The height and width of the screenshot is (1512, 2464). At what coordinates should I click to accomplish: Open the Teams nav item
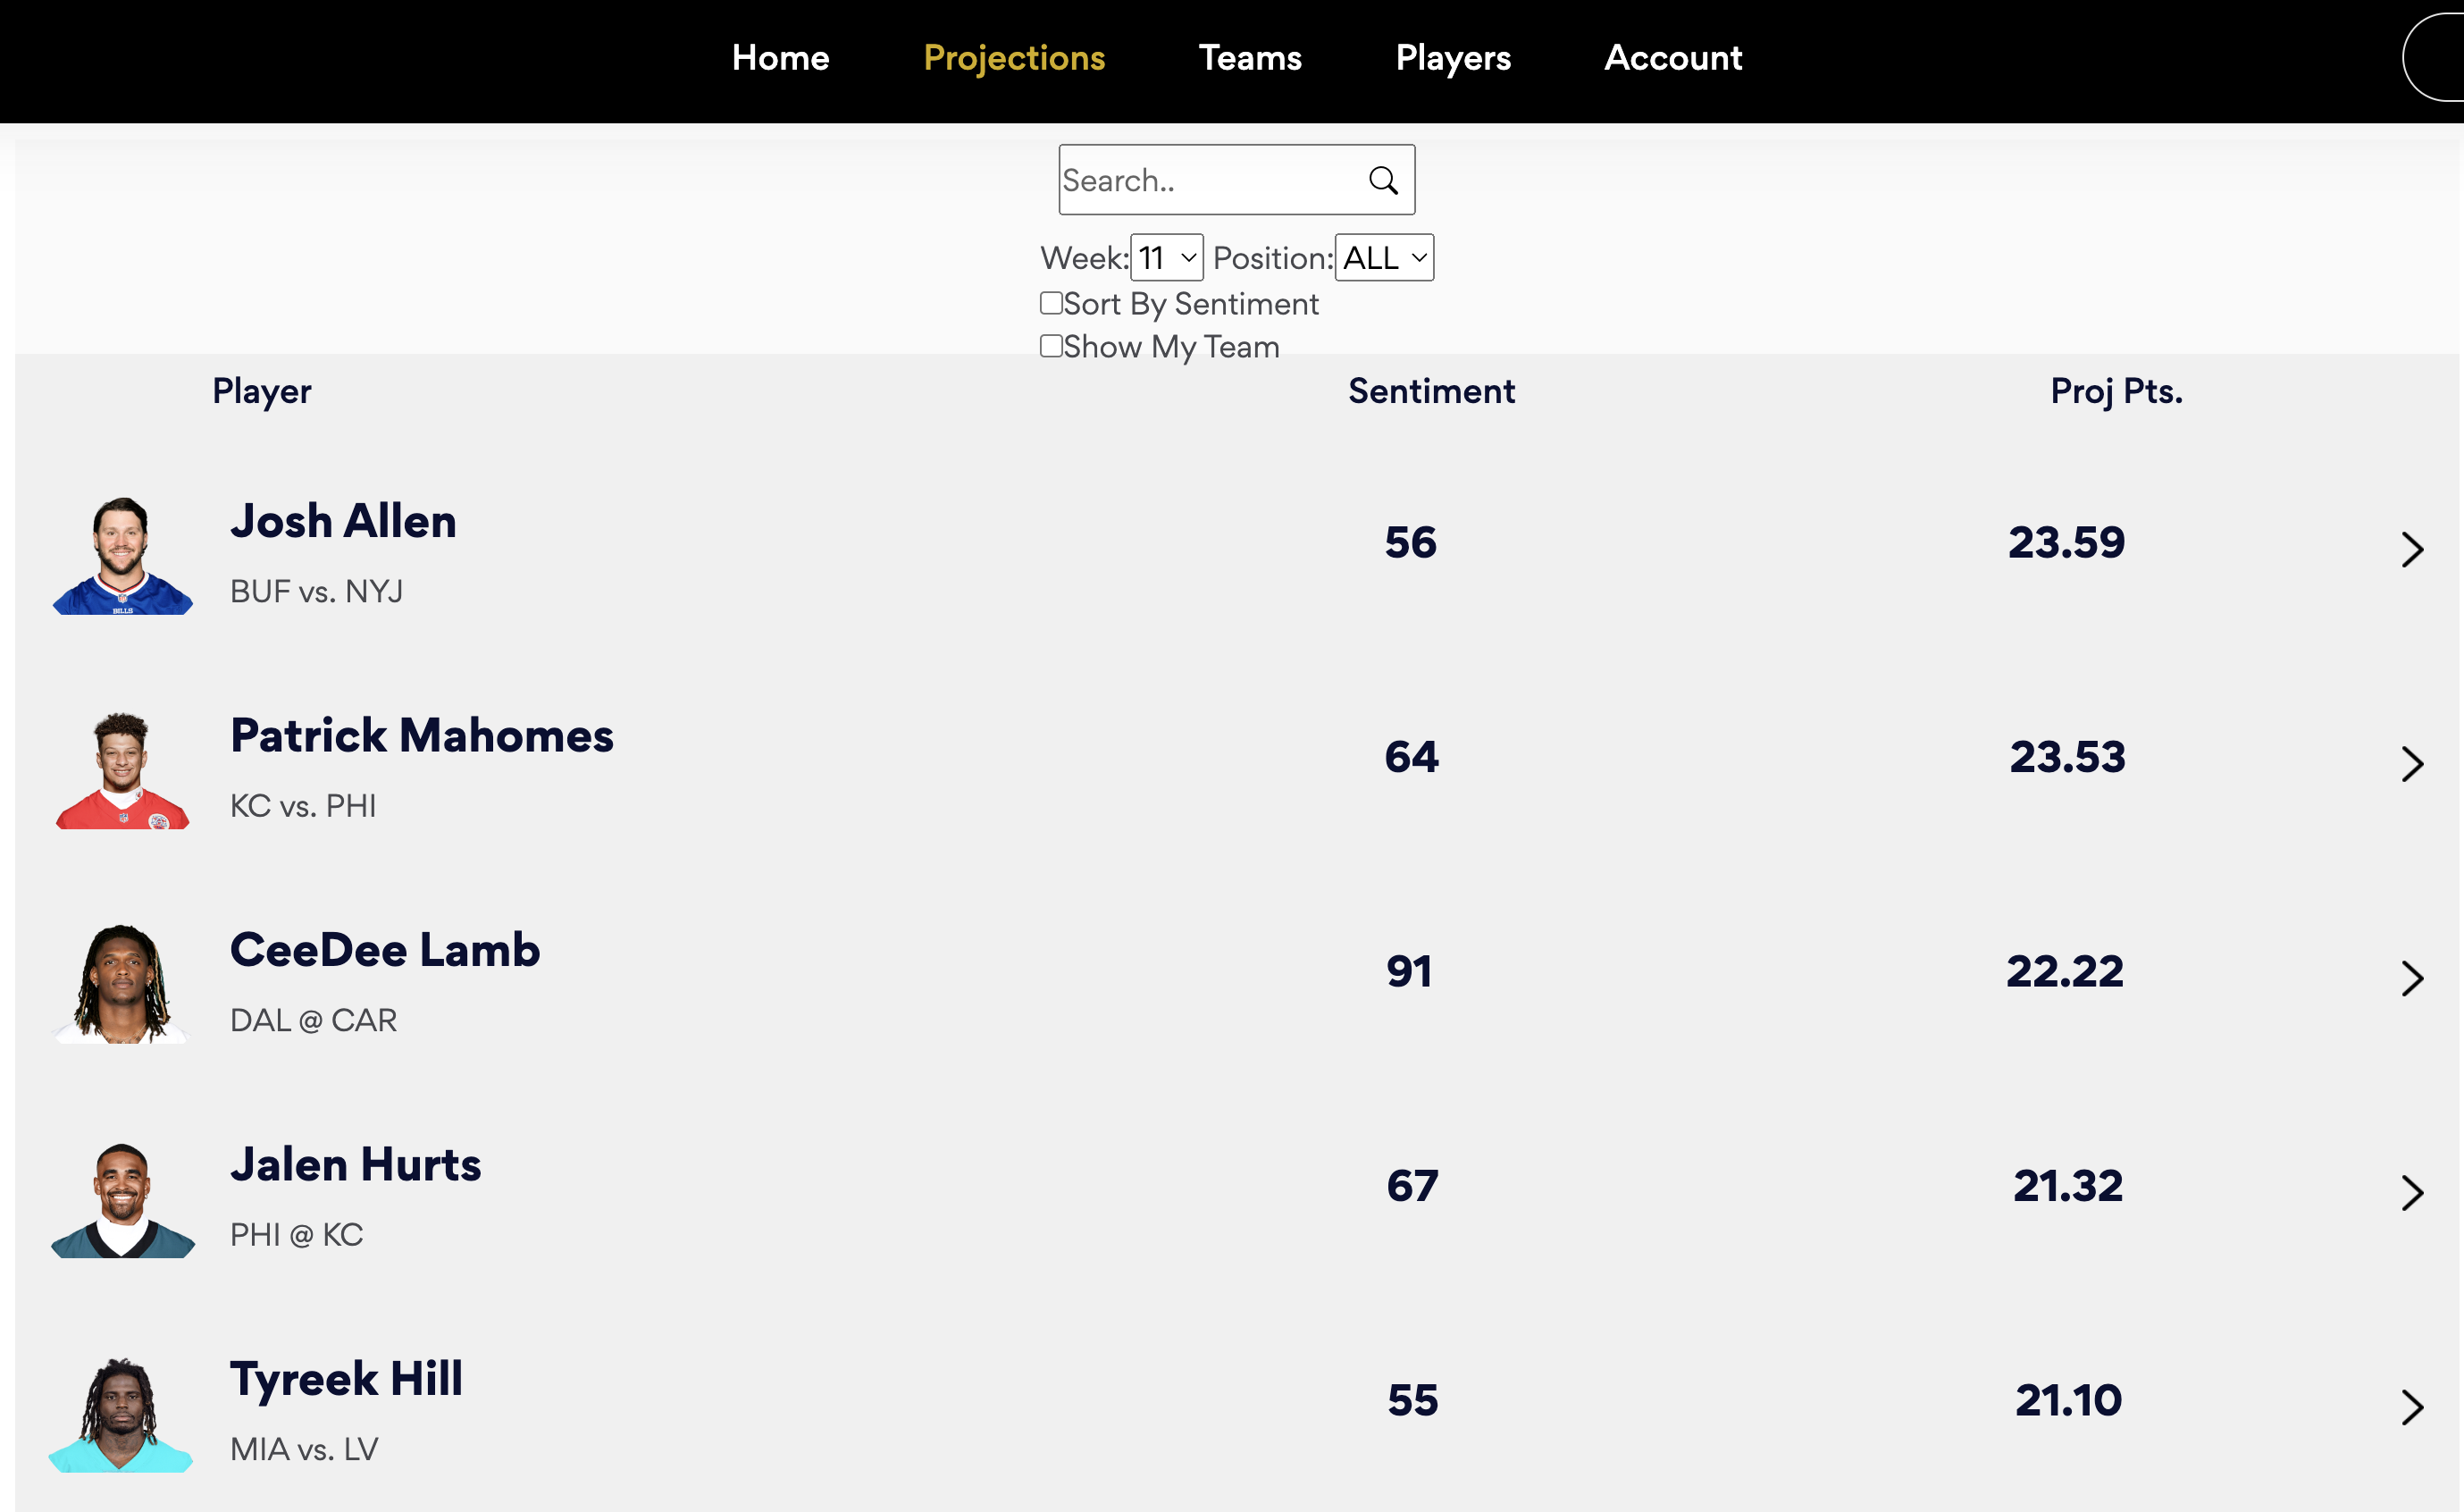click(x=1250, y=58)
